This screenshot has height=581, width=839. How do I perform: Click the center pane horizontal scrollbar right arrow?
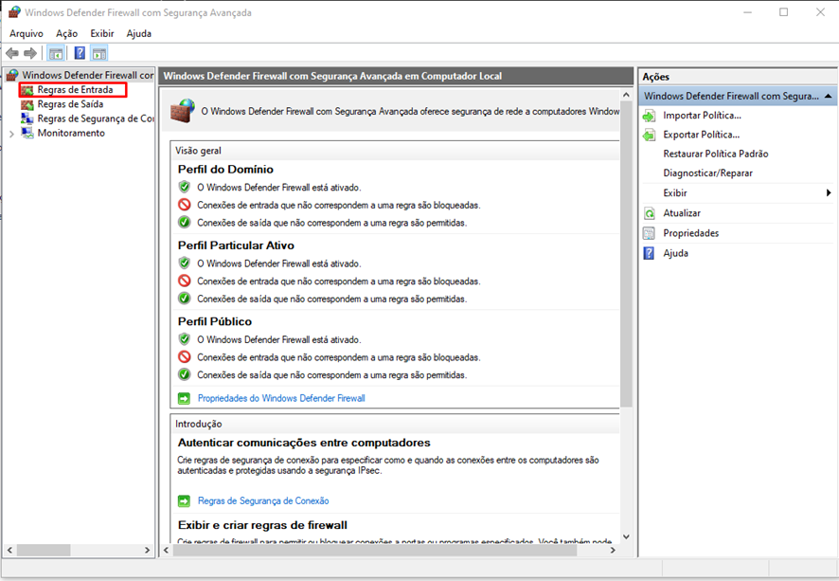click(613, 550)
